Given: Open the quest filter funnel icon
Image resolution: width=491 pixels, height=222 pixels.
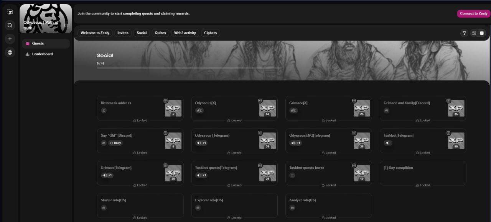Looking at the screenshot, I should point(464,33).
